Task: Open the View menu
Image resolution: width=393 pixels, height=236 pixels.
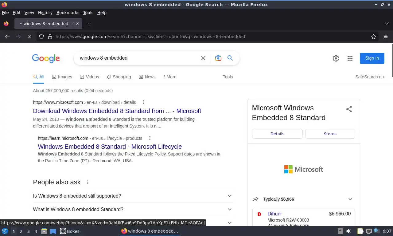Action: coord(29,13)
